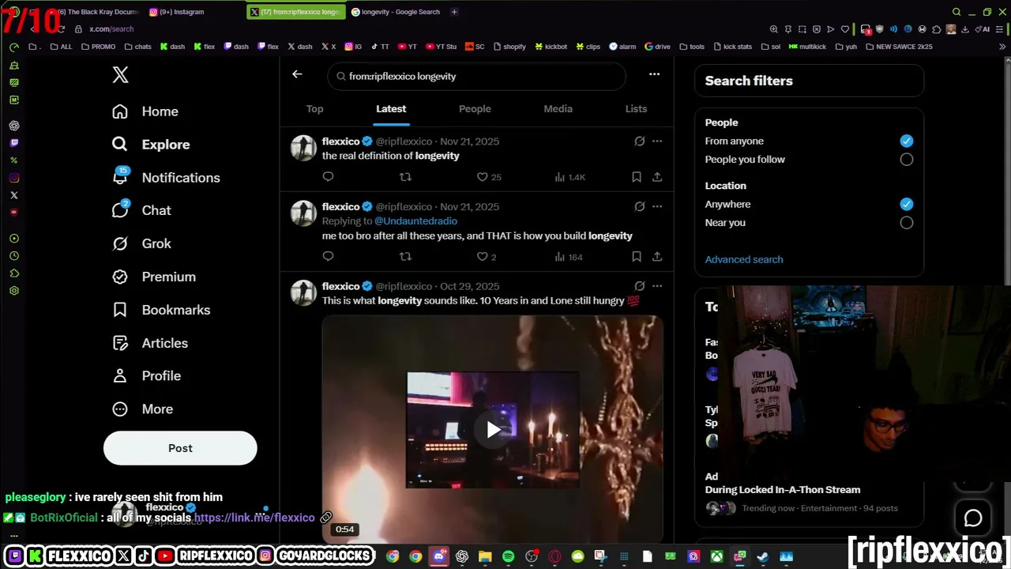Viewport: 1011px width, 569px height.
Task: Reply to the 'me too bro' post
Action: pyautogui.click(x=329, y=256)
